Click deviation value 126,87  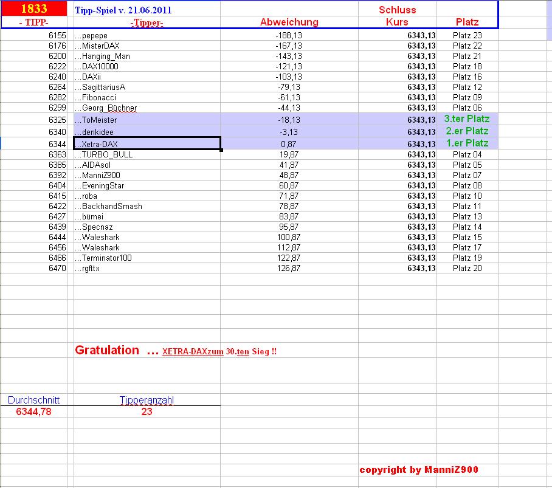(289, 268)
